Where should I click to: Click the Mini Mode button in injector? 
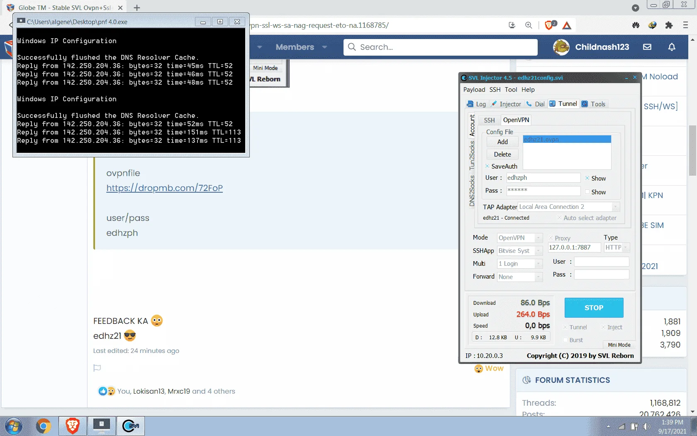[x=619, y=345]
